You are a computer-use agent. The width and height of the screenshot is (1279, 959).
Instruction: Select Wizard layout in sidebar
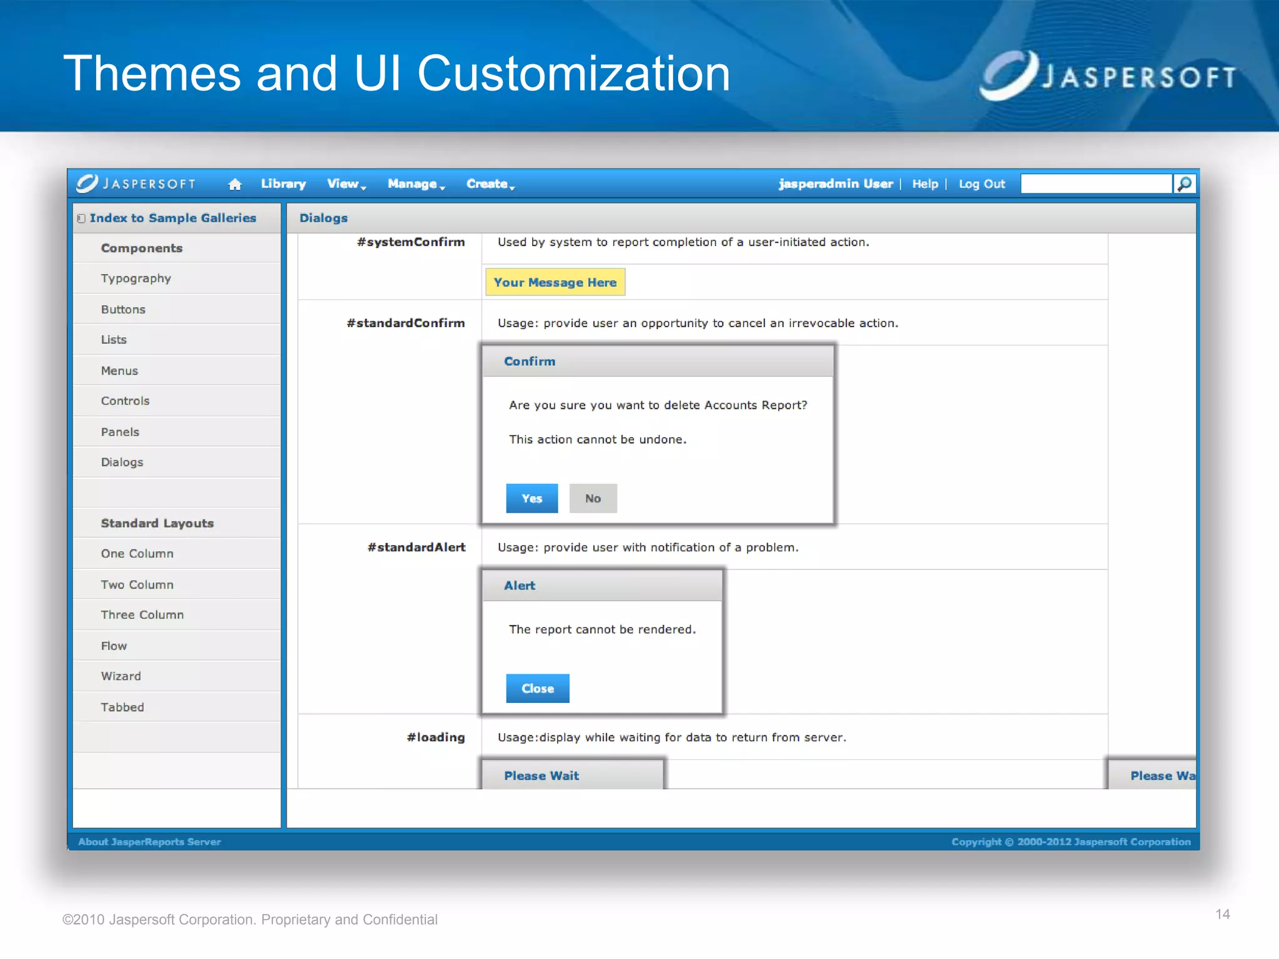pyautogui.click(x=177, y=676)
